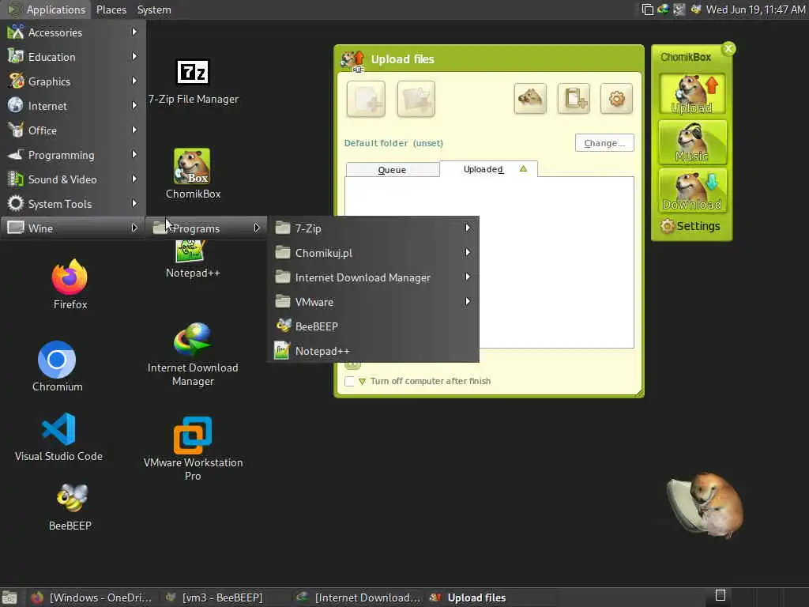Expand the Graphics submenu arrow
The width and height of the screenshot is (809, 607).
(134, 81)
